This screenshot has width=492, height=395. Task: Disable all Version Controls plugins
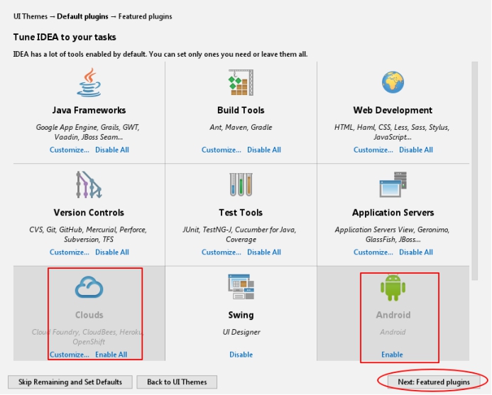[x=112, y=252]
